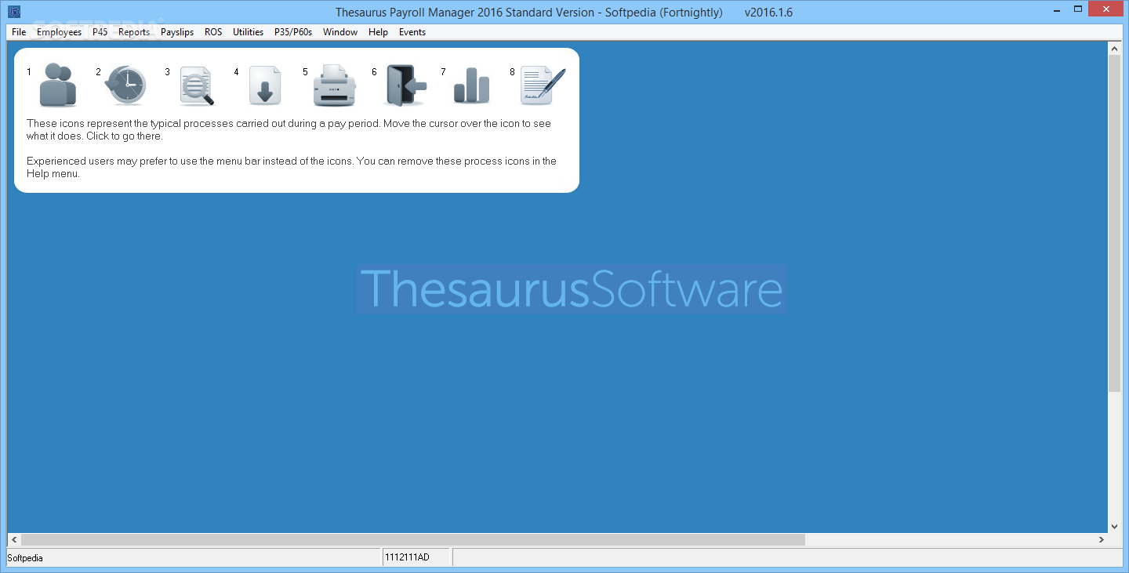Screen dimensions: 1129x573
Task: Click the horizontal scrollbar left arrow
Action: 13,540
